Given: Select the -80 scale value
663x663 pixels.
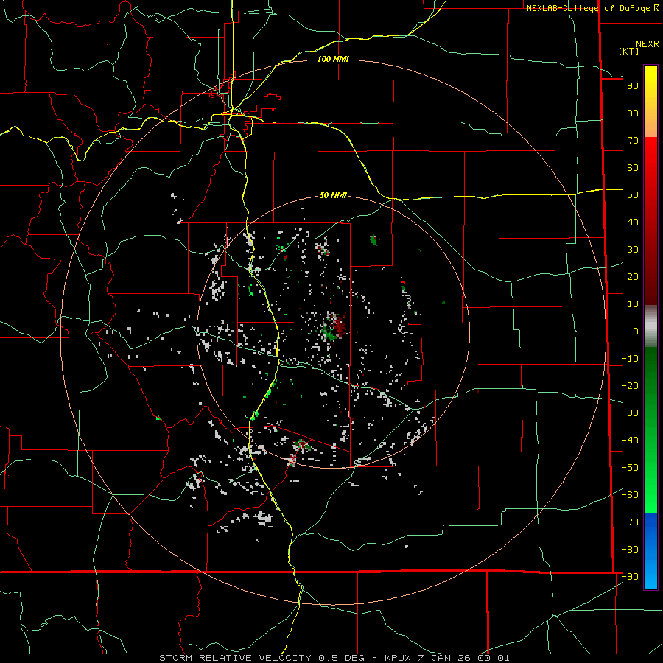Looking at the screenshot, I should 630,550.
